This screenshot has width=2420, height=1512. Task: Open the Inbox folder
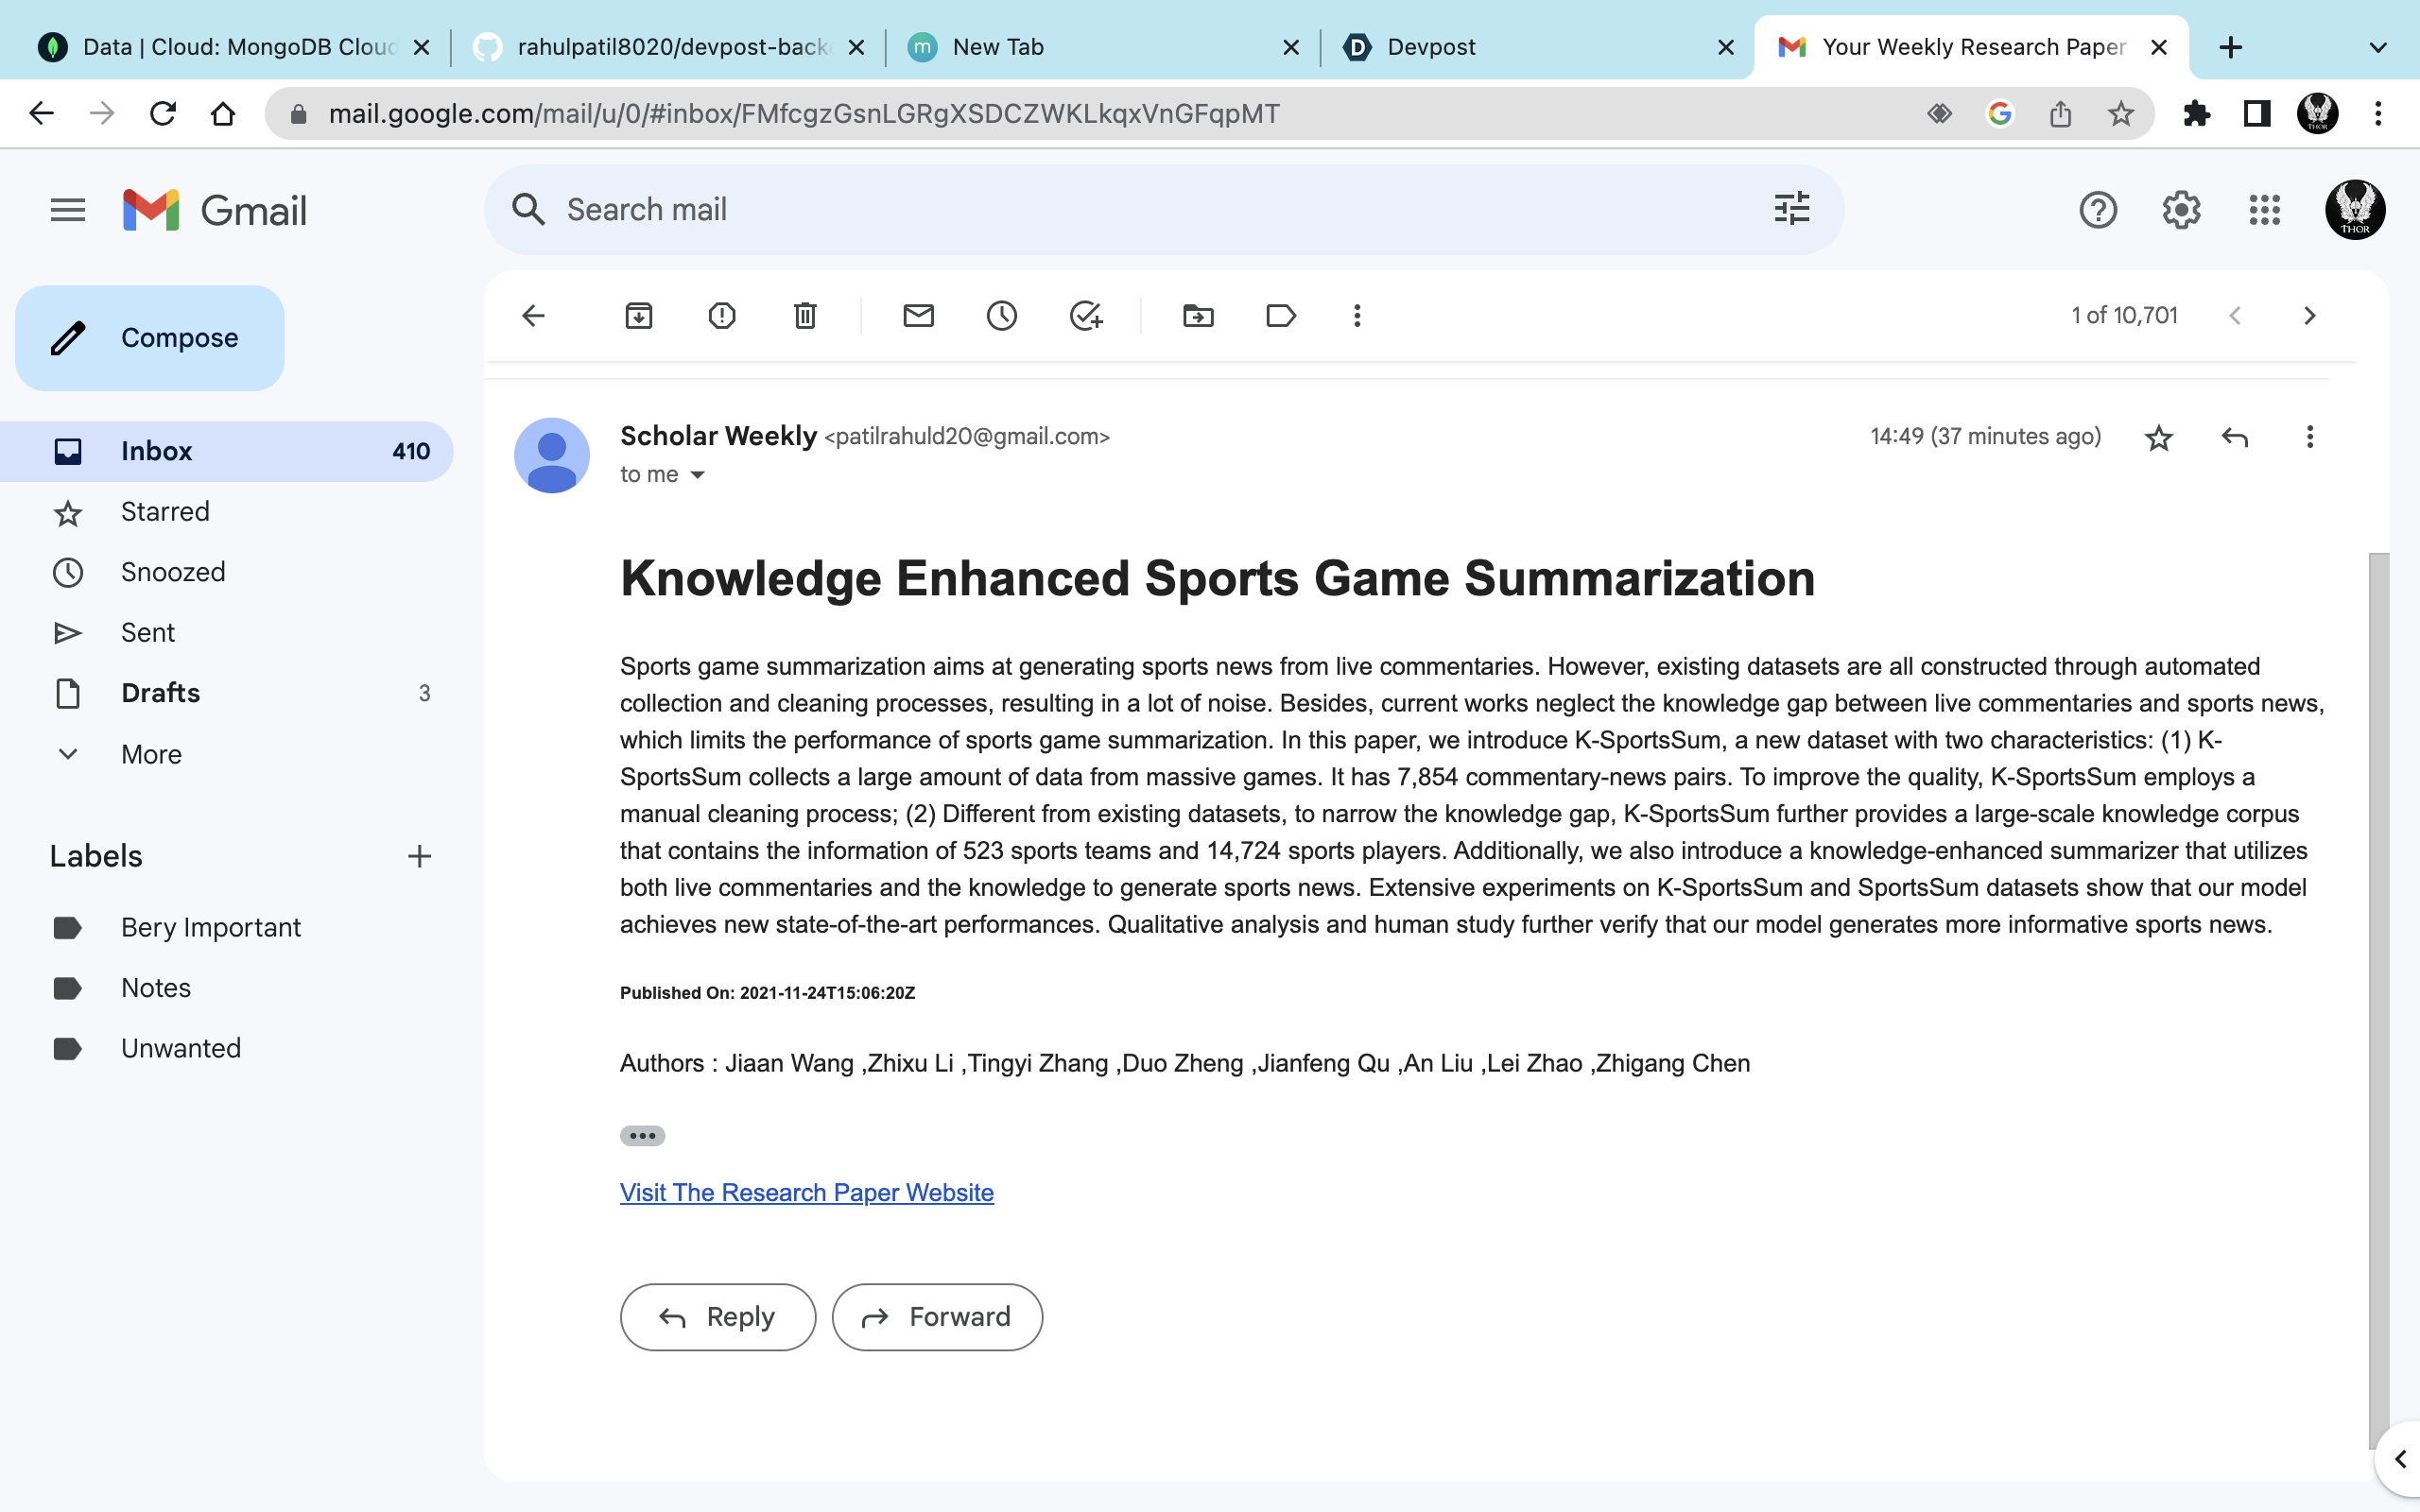(x=158, y=450)
